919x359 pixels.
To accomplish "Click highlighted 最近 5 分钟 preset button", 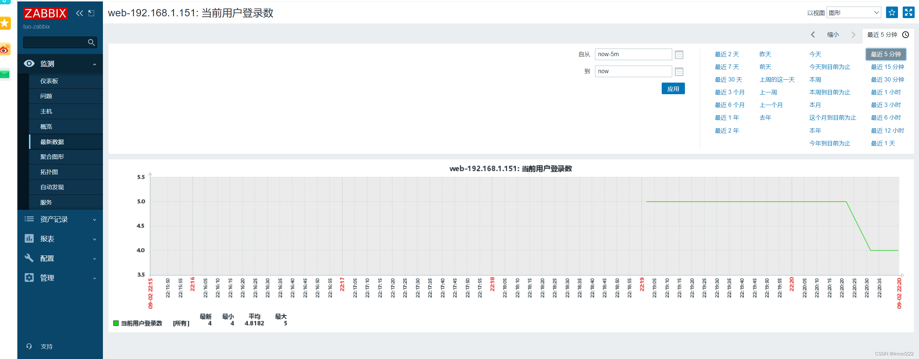I will pyautogui.click(x=886, y=54).
